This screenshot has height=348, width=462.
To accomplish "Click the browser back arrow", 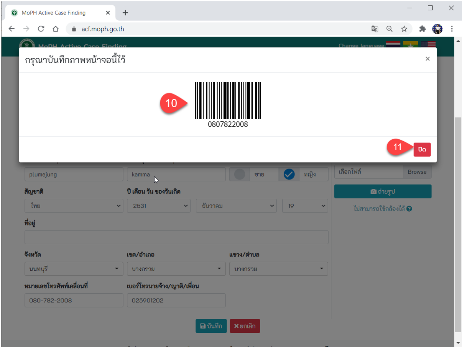I will 12,29.
